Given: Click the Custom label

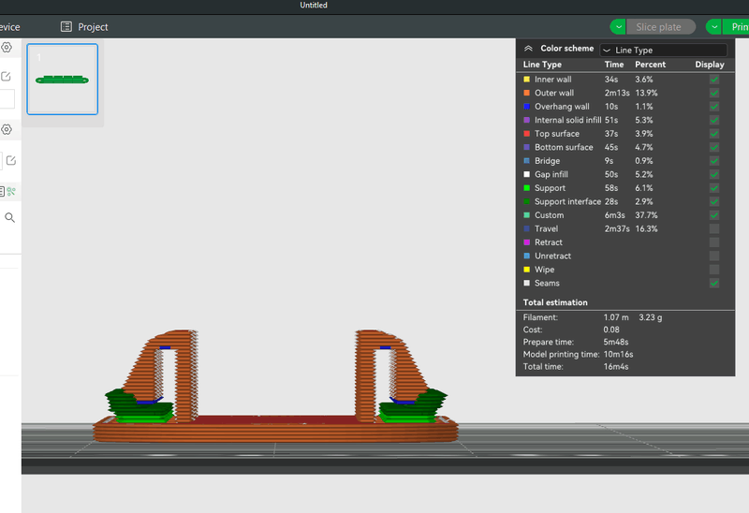Looking at the screenshot, I should (549, 215).
